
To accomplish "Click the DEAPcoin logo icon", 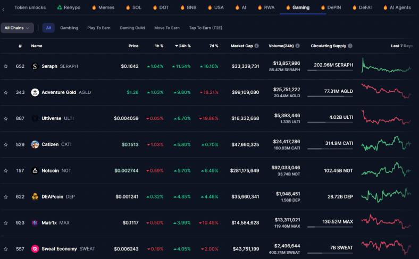I will click(x=35, y=196).
